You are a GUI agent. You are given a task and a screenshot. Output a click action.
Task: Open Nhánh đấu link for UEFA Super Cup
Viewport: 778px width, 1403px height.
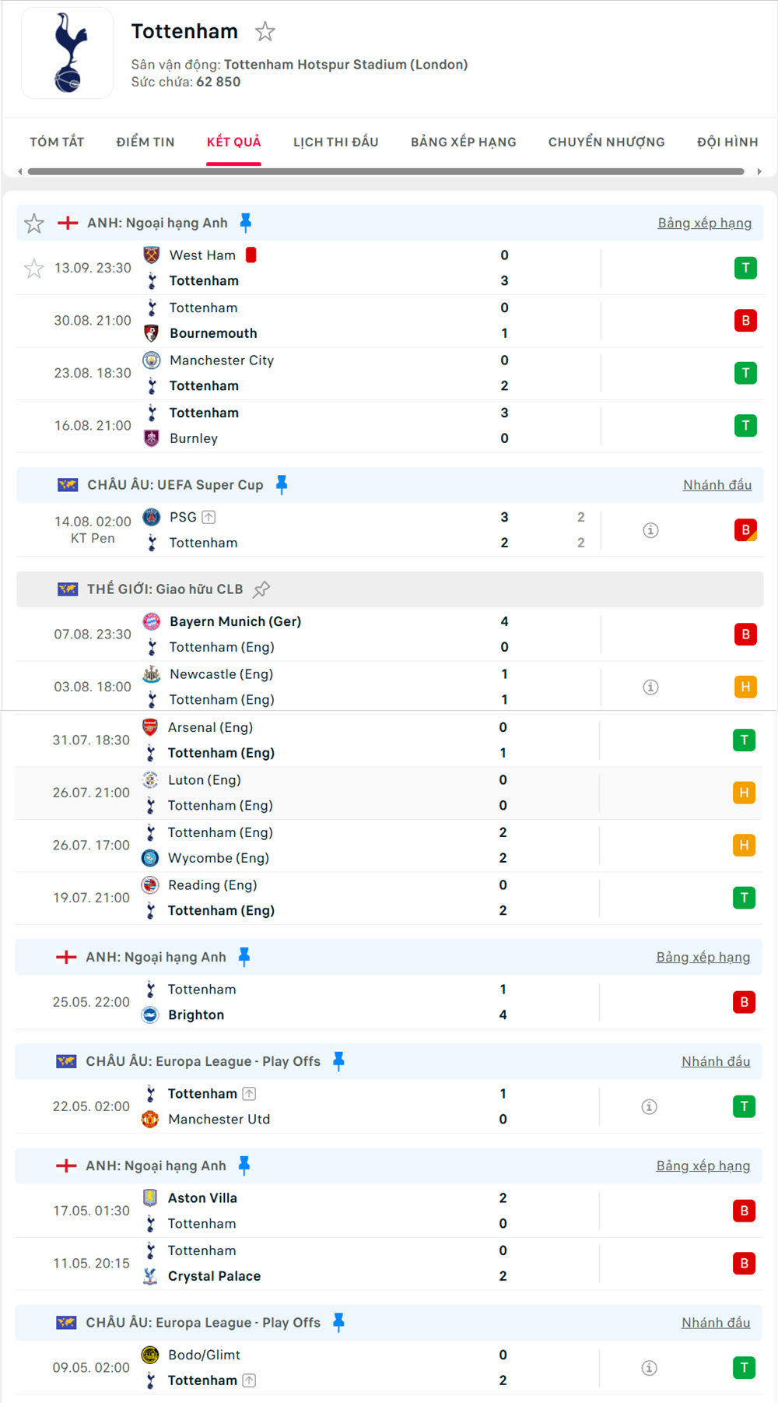pos(717,485)
